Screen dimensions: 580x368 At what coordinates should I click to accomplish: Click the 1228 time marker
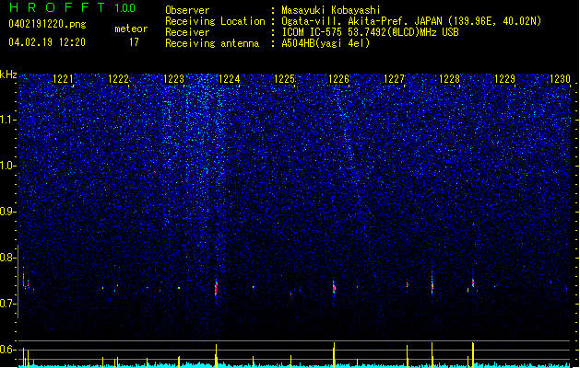click(449, 79)
